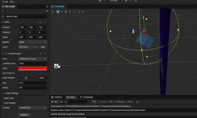Click the 添加组件 button
This screenshot has height=118, width=197.
pyautogui.click(x=24, y=115)
